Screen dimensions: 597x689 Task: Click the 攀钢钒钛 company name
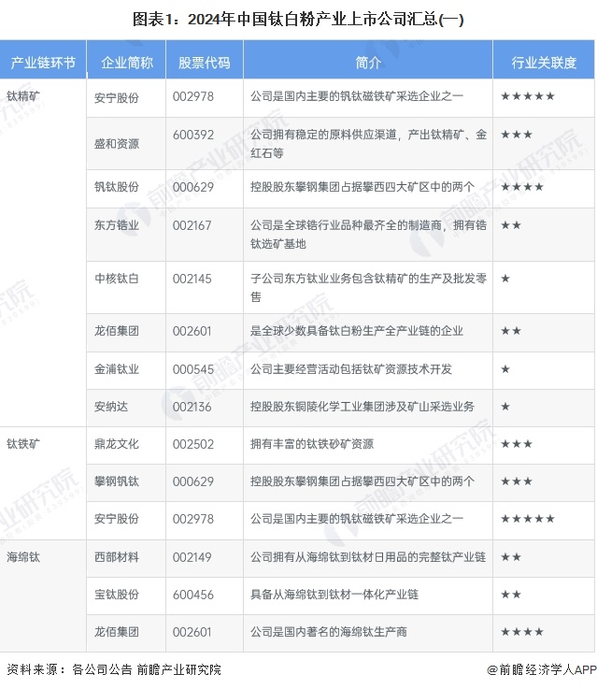click(117, 481)
